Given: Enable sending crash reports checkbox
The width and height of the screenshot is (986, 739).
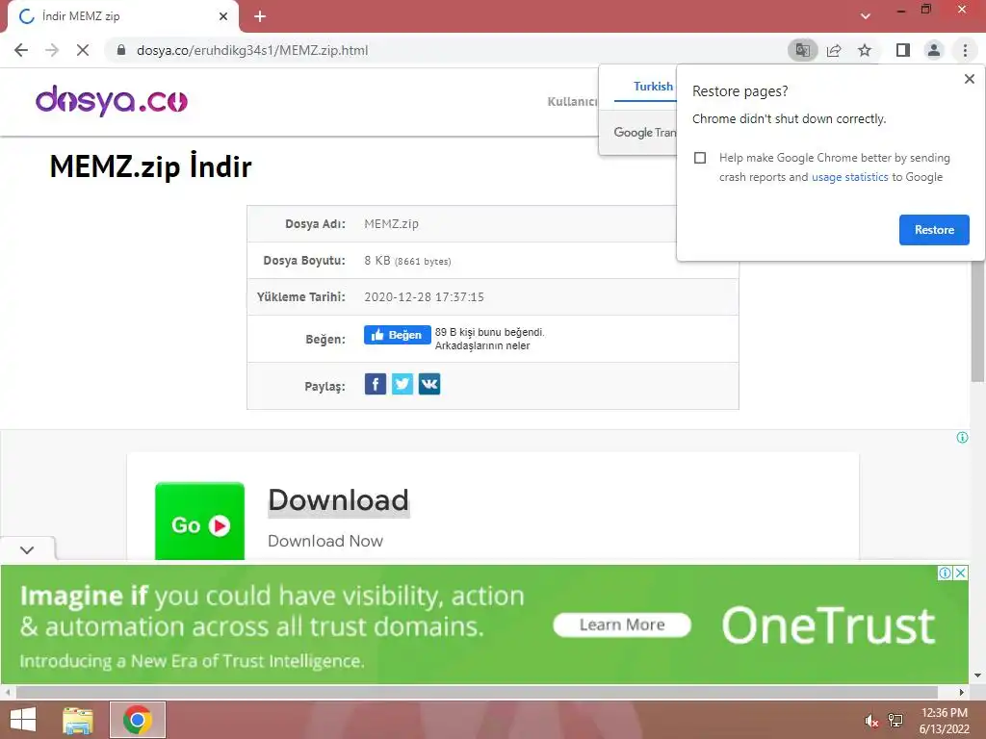Looking at the screenshot, I should click(x=700, y=158).
